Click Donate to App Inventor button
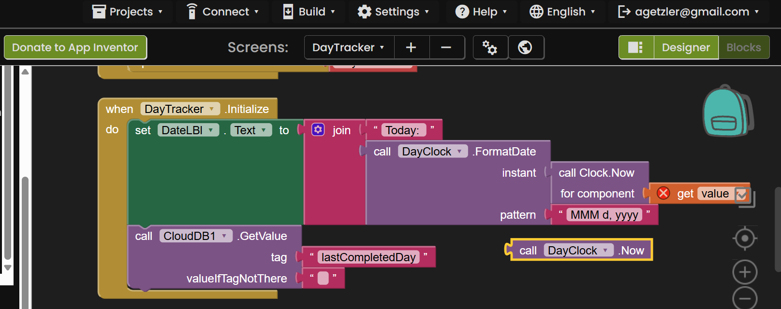 tap(75, 47)
